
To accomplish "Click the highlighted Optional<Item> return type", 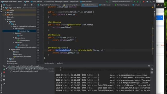I will point(63,50).
